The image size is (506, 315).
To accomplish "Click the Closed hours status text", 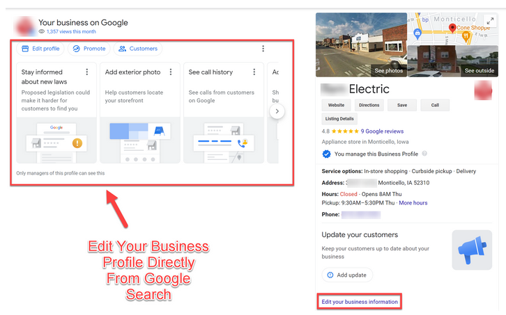I will [348, 194].
